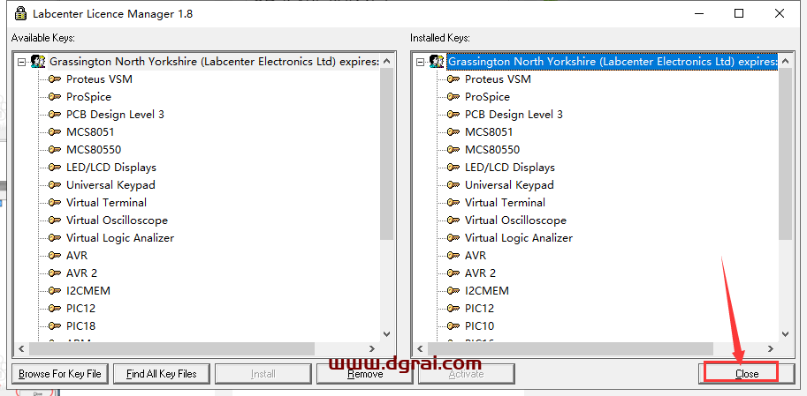
Task: Click right arrow of Available Keys horizontal scrollbar
Action: (x=372, y=348)
